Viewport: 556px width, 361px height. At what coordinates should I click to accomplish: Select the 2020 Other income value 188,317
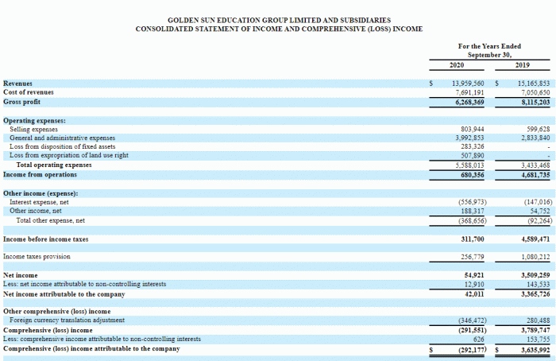pos(473,212)
